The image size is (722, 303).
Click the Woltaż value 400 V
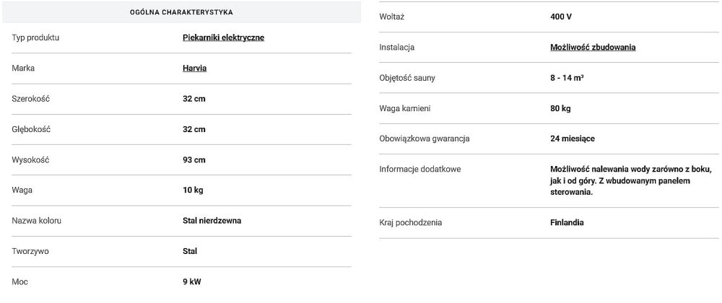(561, 17)
